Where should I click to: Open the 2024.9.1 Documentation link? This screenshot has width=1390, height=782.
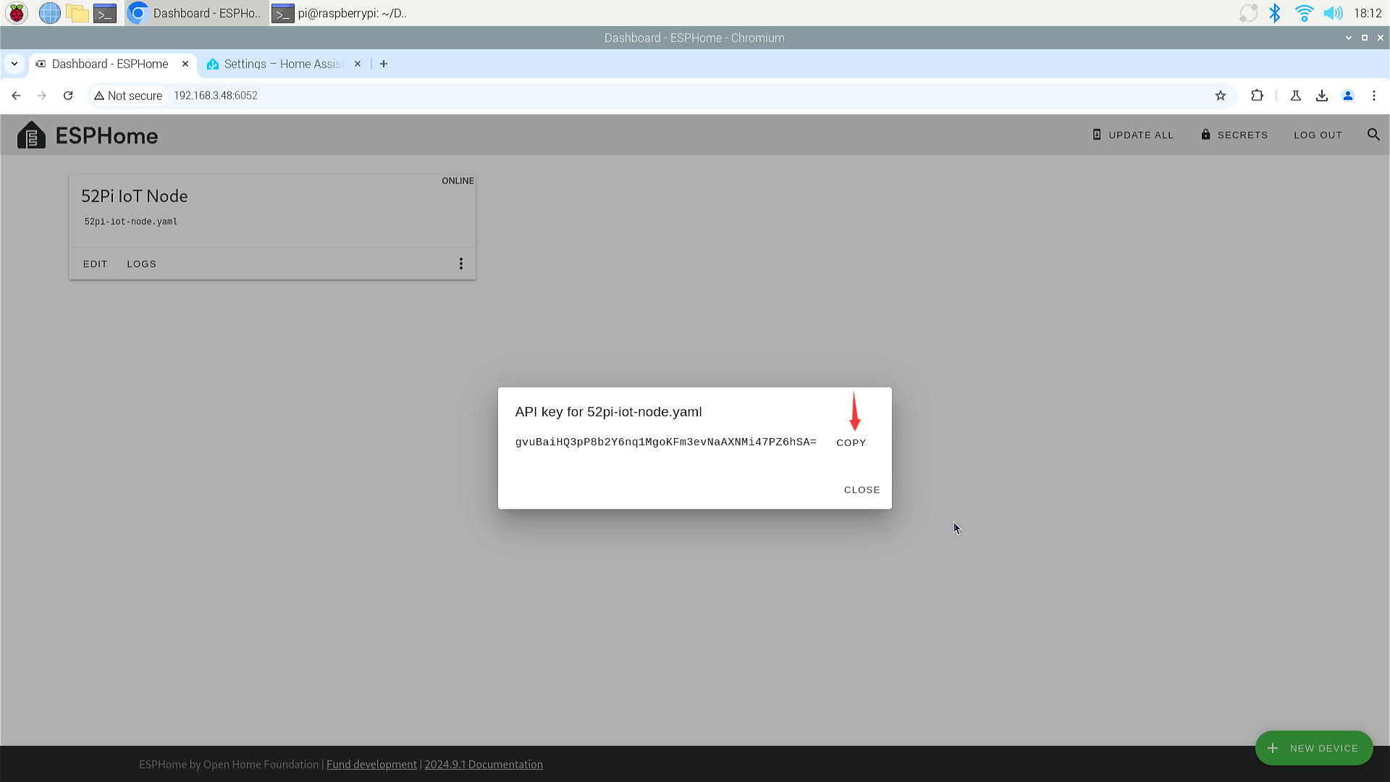484,765
